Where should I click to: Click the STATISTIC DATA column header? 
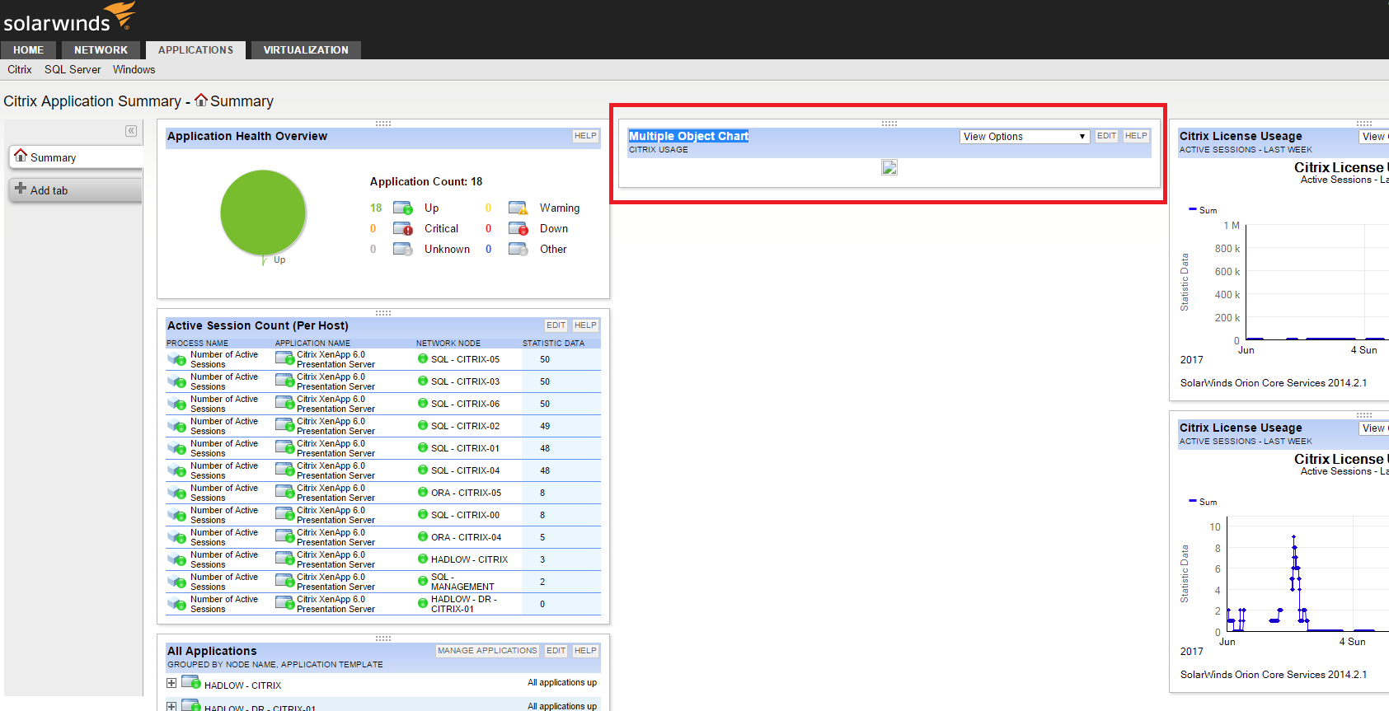coord(553,344)
